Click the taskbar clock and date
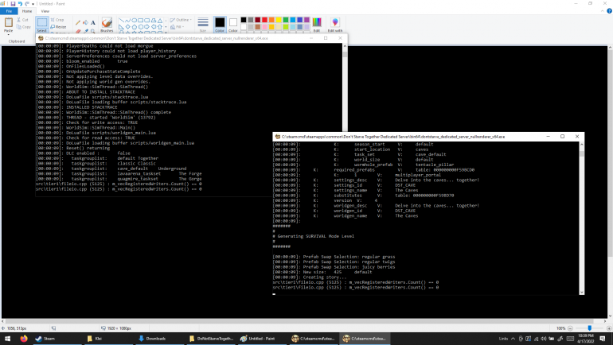This screenshot has width=613, height=345. (586, 339)
